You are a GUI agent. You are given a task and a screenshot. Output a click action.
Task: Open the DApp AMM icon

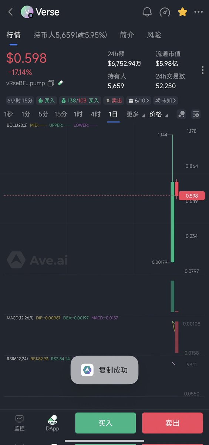[53, 423]
